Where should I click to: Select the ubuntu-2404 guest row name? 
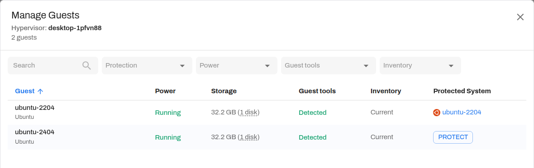click(35, 132)
